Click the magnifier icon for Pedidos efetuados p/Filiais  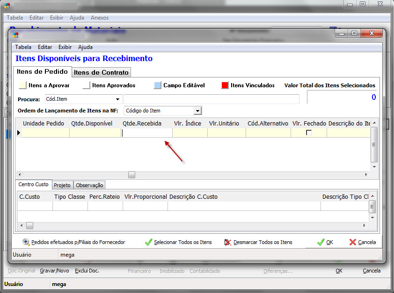[26, 242]
